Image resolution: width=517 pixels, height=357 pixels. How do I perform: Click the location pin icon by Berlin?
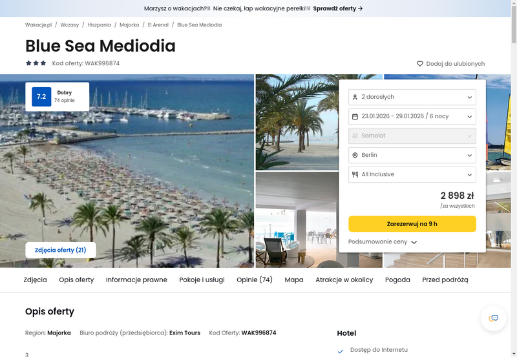click(x=355, y=156)
